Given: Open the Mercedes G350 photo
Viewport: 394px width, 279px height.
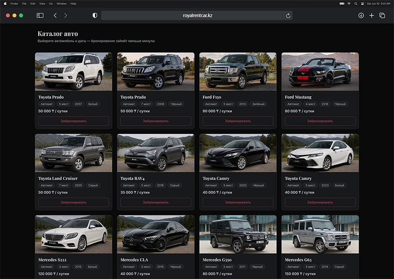Looking at the screenshot, I should (x=238, y=234).
